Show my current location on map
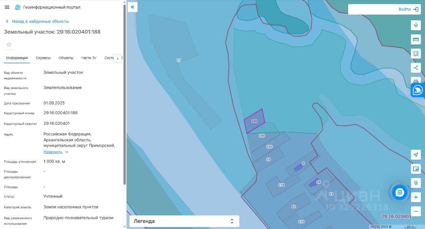The height and width of the screenshot is (229, 425). coord(416,155)
